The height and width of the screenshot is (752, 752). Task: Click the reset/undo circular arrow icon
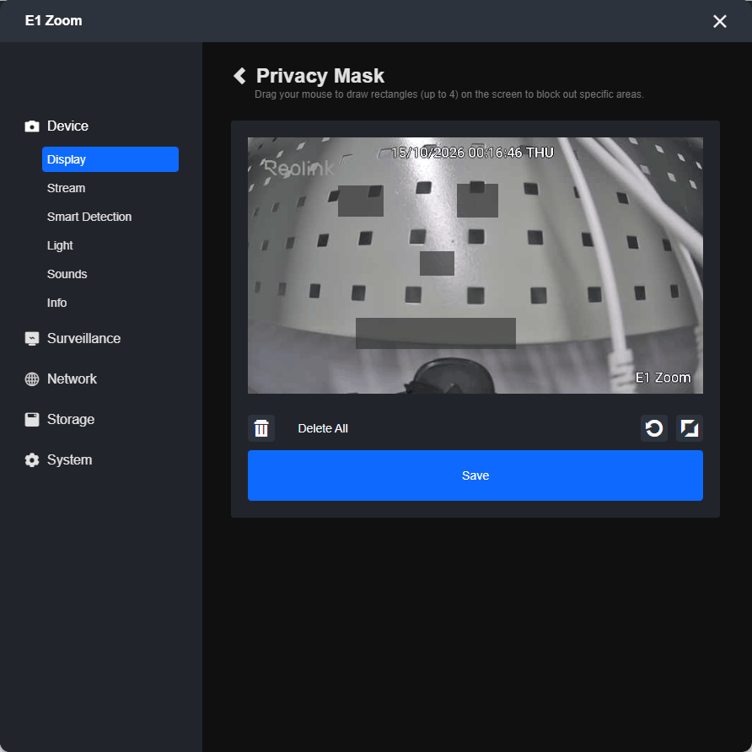tap(653, 427)
